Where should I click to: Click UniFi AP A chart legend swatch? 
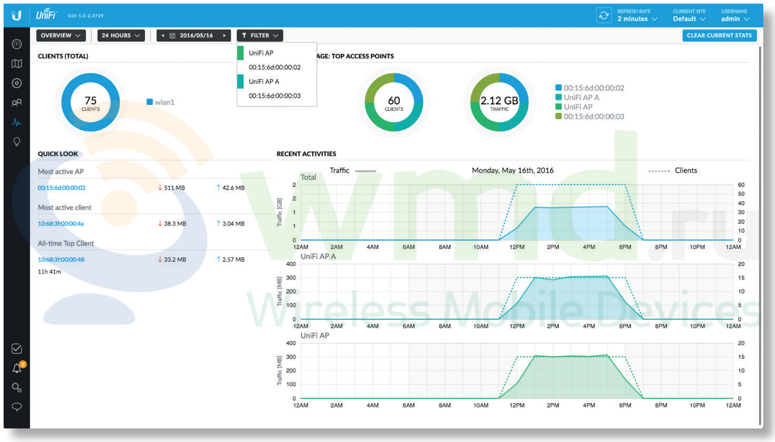pos(559,97)
